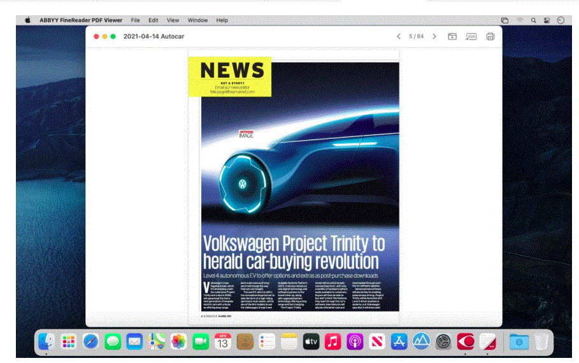Minimize the Autocar document window
579x363 pixels.
tap(104, 36)
